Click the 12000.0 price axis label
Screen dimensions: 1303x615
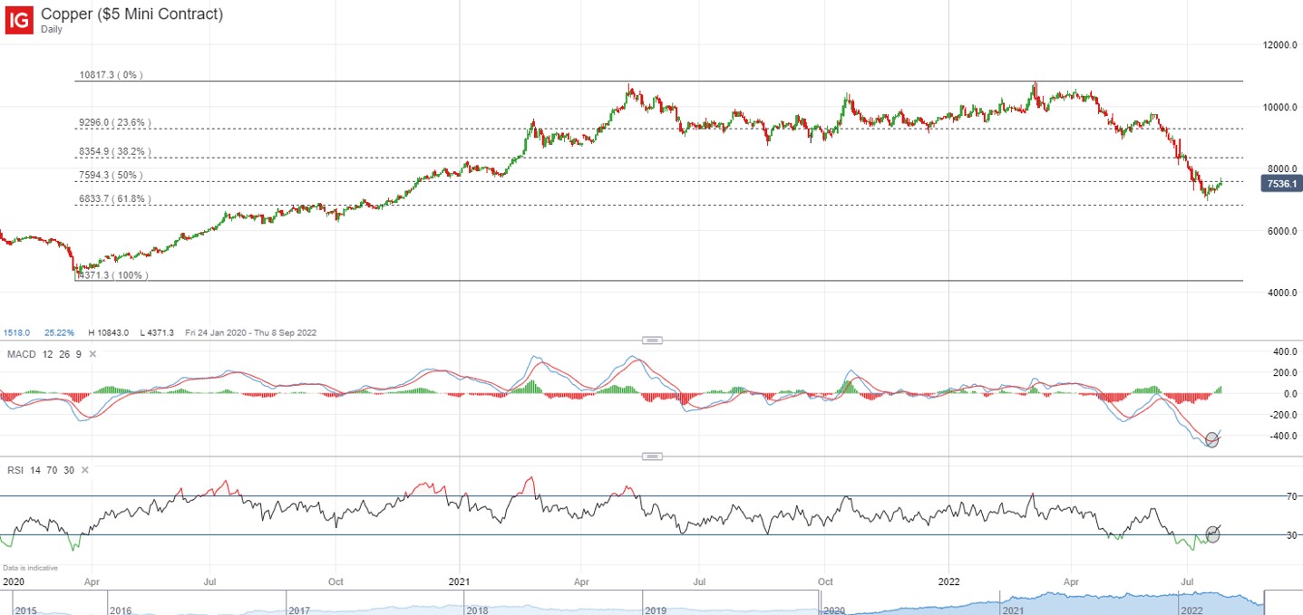(1279, 45)
